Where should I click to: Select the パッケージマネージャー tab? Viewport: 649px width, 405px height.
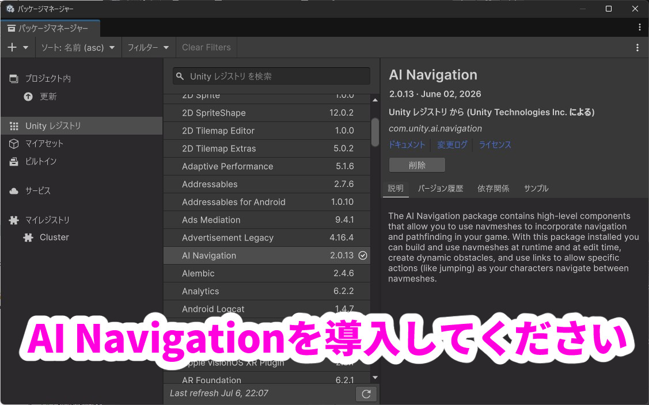click(x=51, y=28)
